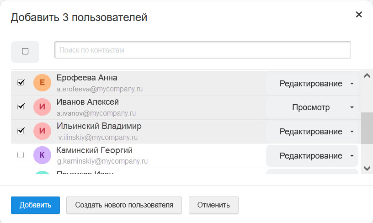Uncheck Иванов Алексей's checkbox

click(x=21, y=107)
